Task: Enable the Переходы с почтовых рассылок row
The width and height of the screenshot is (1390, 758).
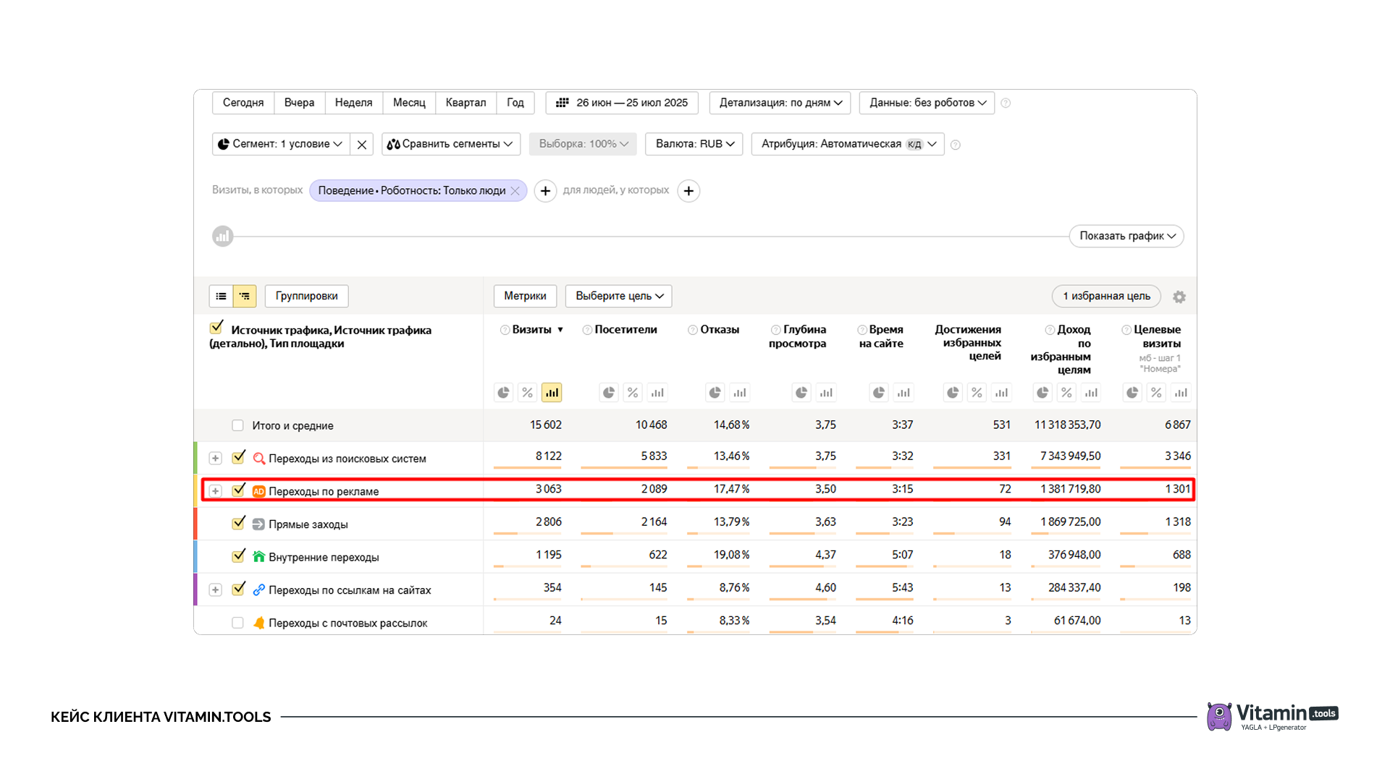Action: pos(237,622)
